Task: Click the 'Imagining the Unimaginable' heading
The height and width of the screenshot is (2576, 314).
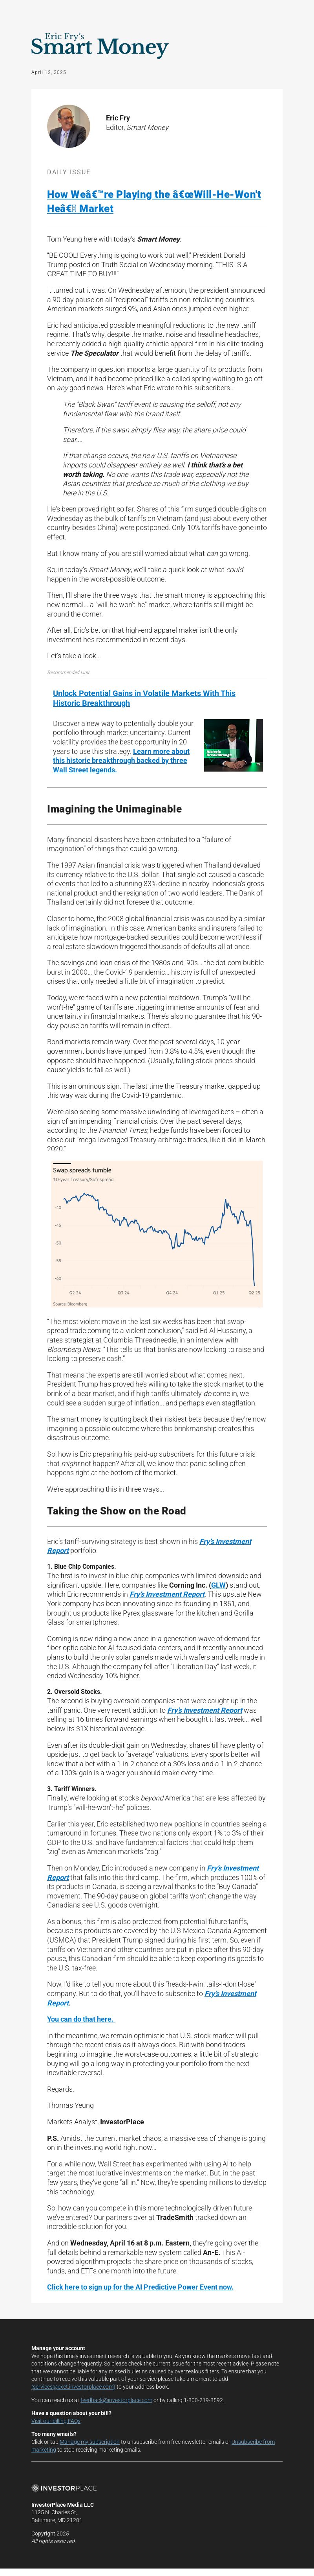Action: tap(114, 809)
